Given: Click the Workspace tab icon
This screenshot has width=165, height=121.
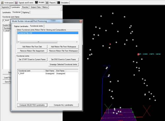Looking at the screenshot, I should point(2,3).
